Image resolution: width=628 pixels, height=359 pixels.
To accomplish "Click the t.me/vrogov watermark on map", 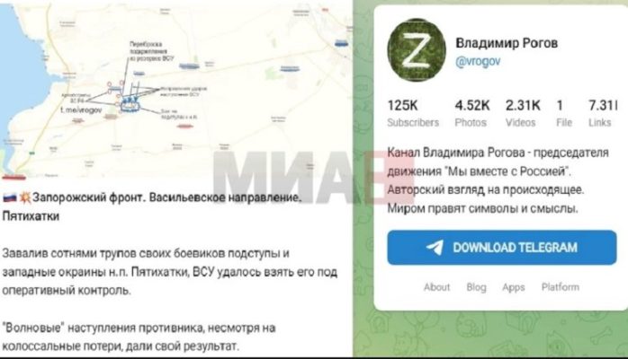I will click(81, 109).
